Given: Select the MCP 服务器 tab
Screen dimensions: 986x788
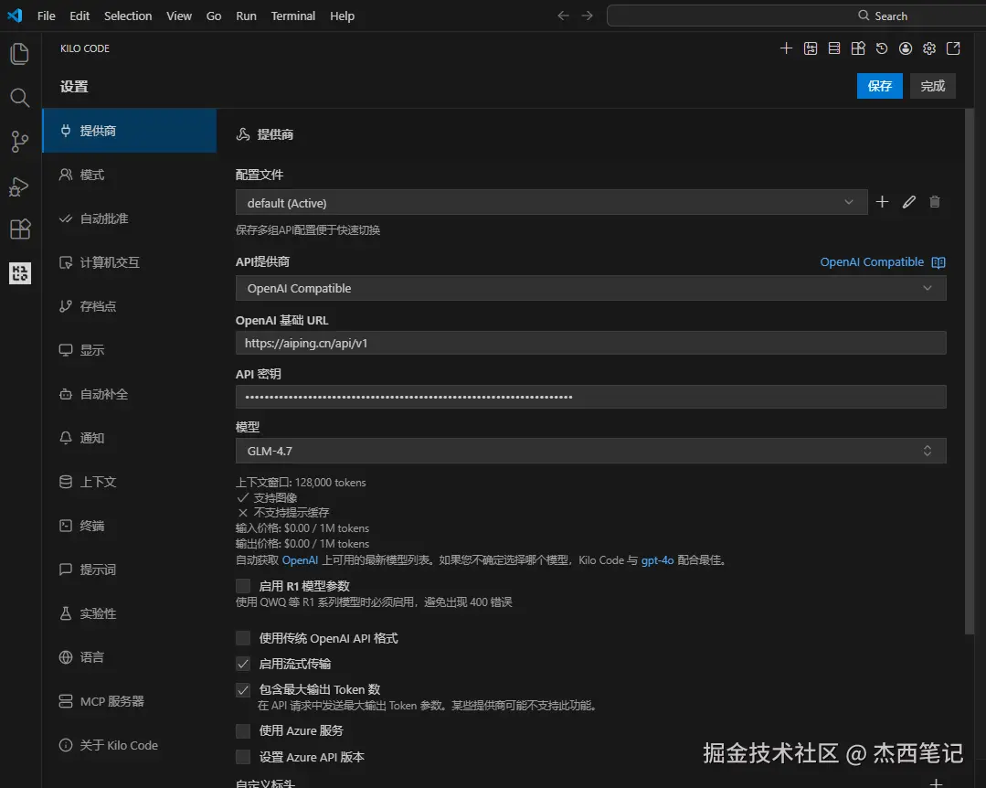Looking at the screenshot, I should tap(130, 701).
